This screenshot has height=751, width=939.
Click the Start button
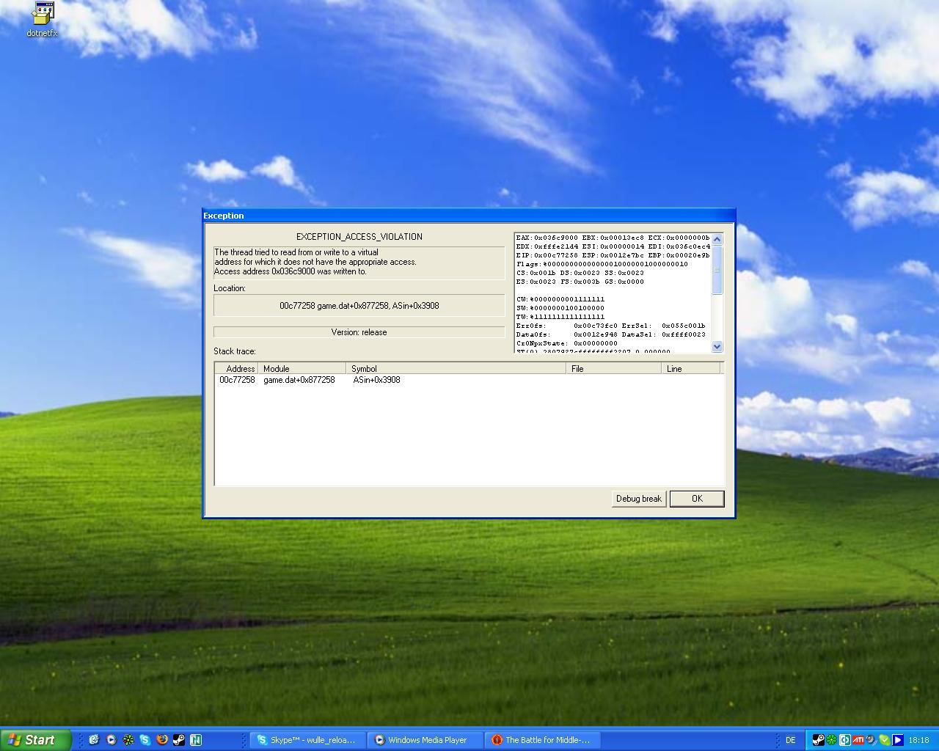point(35,740)
